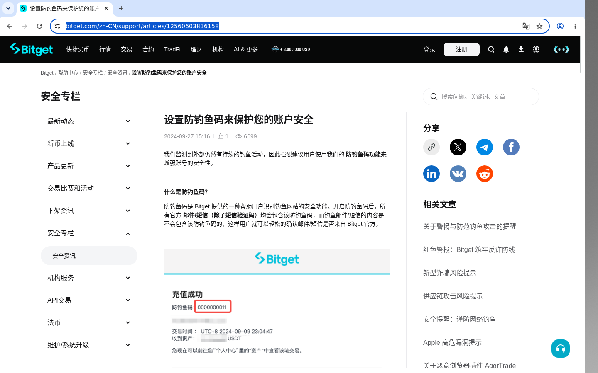The image size is (598, 373).
Task: Open customer support headset chat button
Action: pos(561,349)
